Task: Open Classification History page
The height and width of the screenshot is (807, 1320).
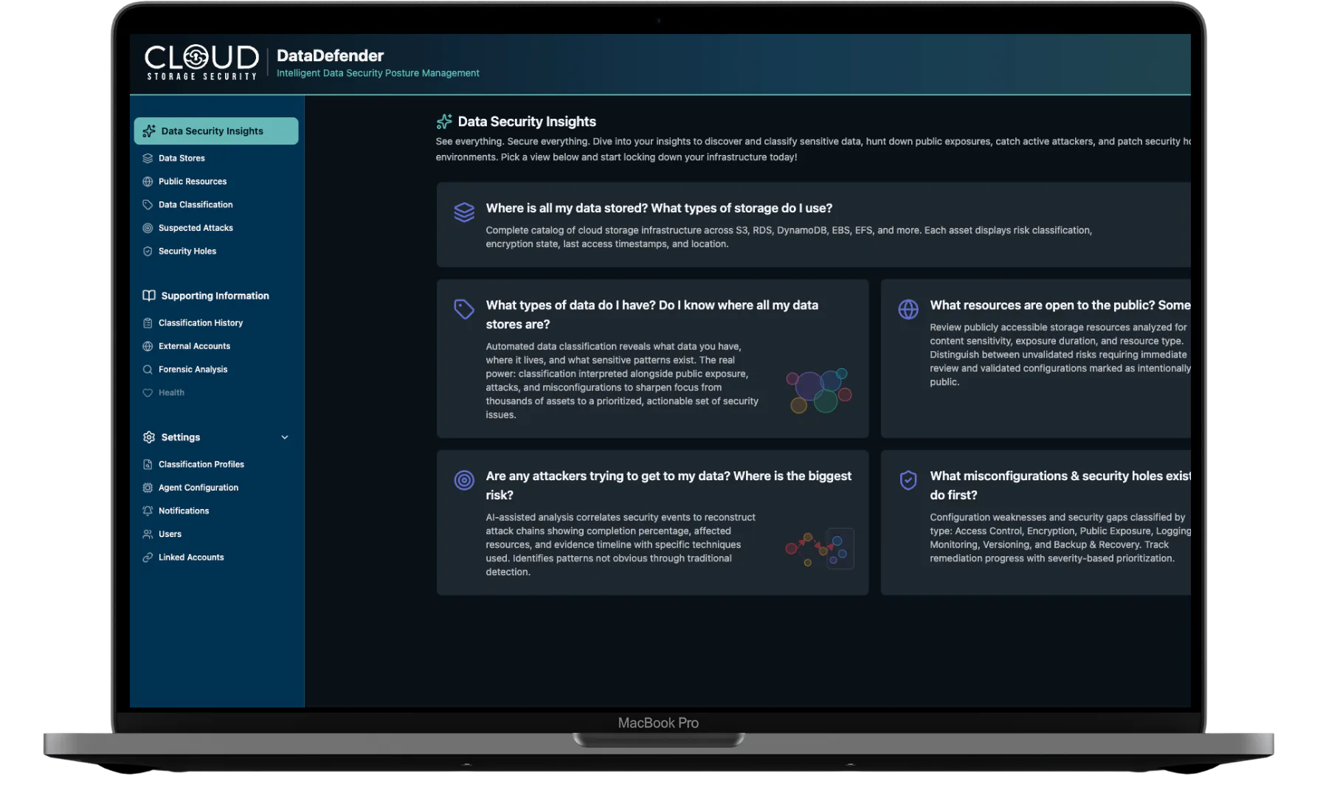Action: tap(201, 323)
